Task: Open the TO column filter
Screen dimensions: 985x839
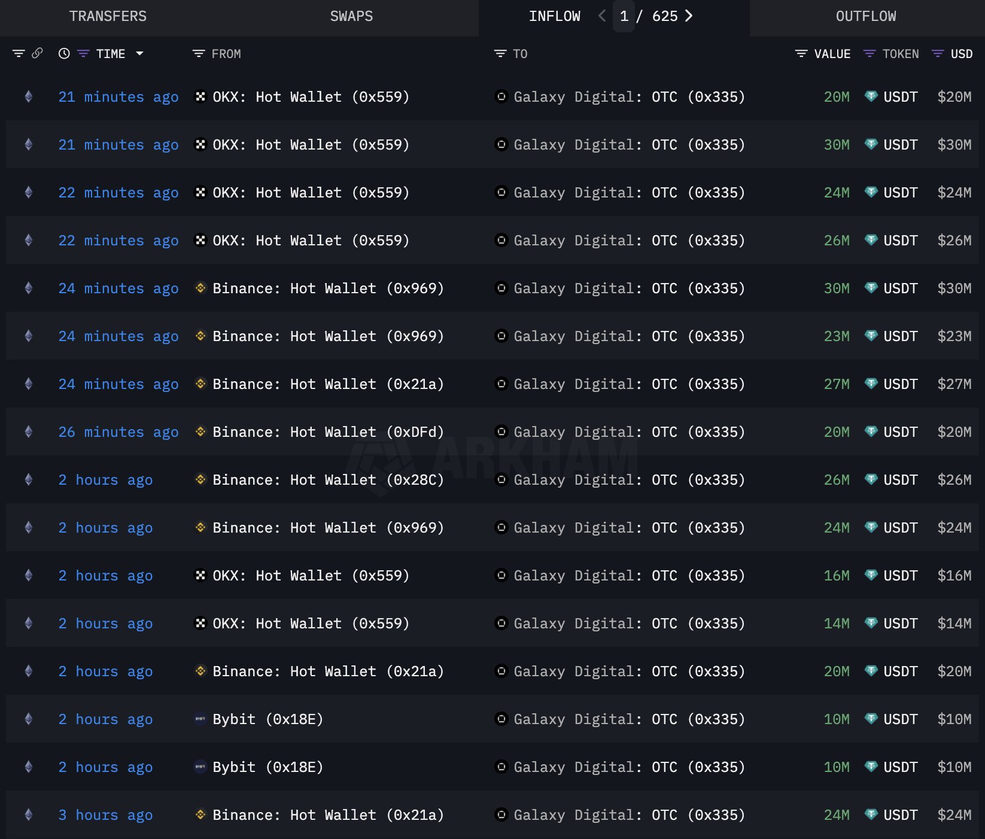Action: [x=500, y=53]
